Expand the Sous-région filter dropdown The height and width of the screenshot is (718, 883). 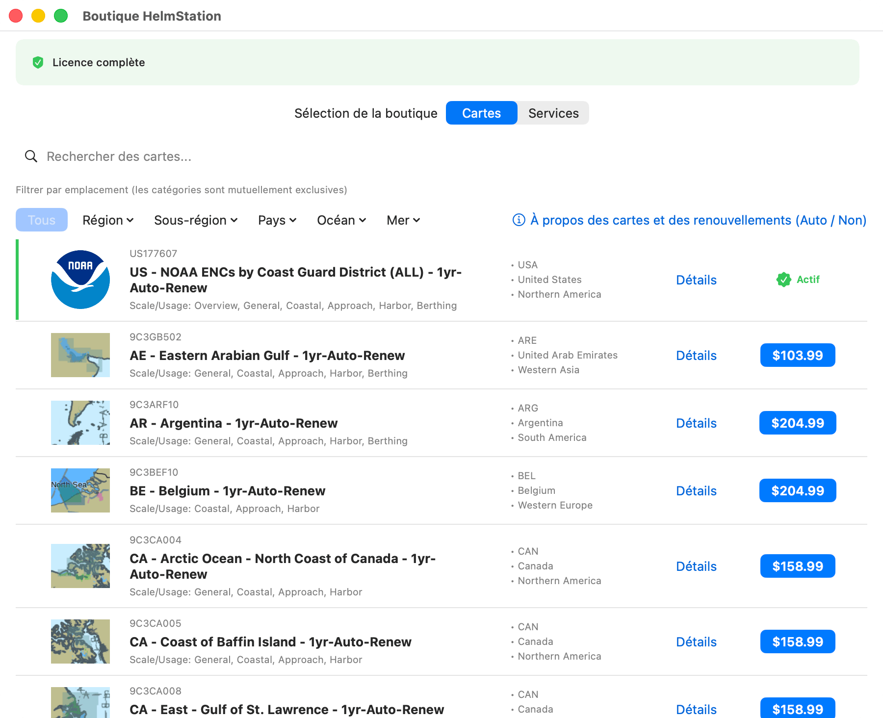tap(196, 220)
